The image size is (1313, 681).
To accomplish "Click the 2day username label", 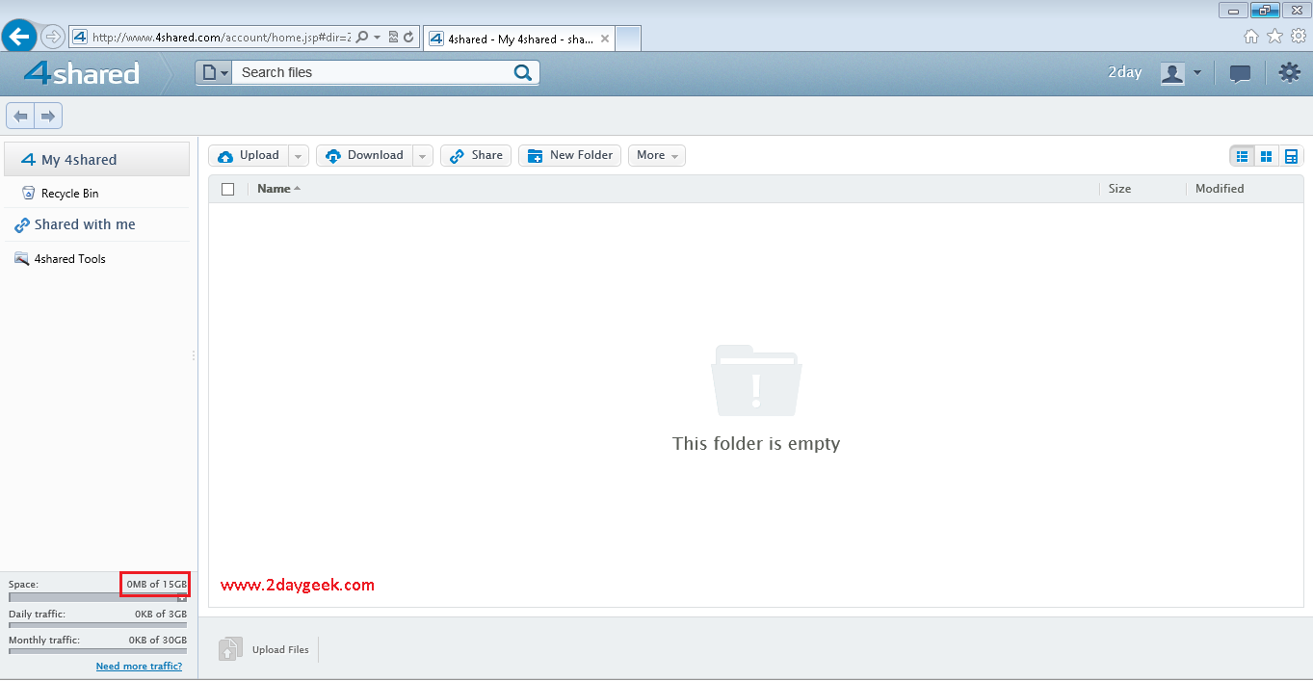I will pos(1124,72).
